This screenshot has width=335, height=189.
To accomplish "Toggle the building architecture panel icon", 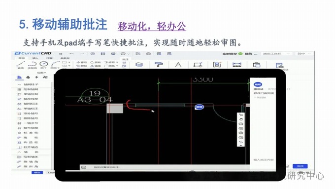I will [19, 77].
